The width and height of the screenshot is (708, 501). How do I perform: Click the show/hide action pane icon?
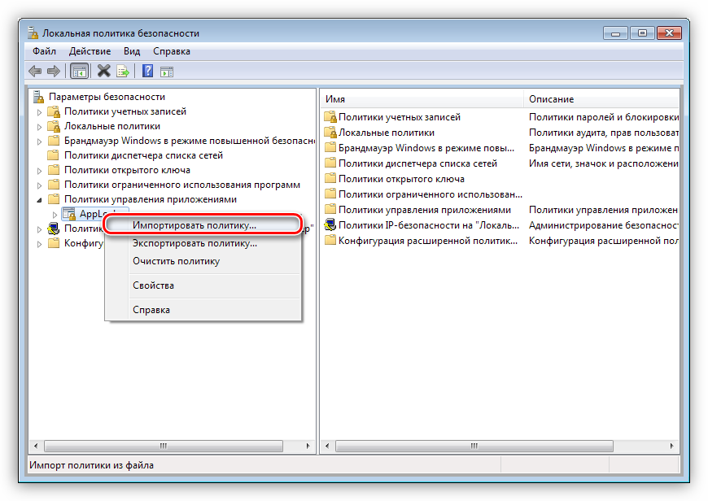click(166, 71)
